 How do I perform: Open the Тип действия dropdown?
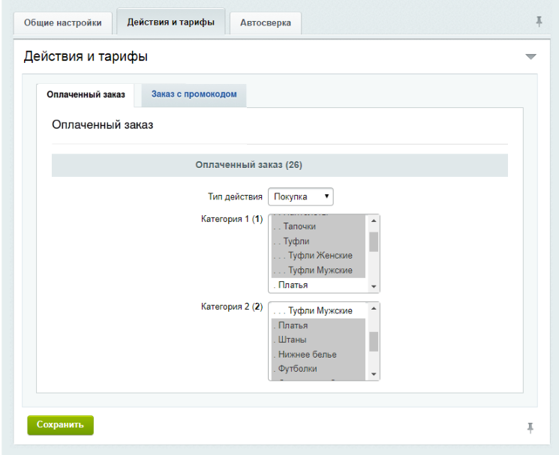[300, 196]
